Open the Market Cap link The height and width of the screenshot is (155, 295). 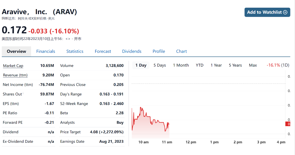(13, 66)
